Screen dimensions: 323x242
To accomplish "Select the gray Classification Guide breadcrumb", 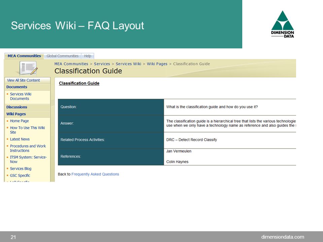I will click(x=191, y=64).
